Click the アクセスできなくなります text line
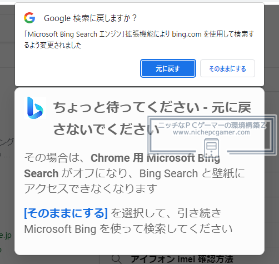This screenshot has height=264, width=279. pyautogui.click(x=91, y=188)
